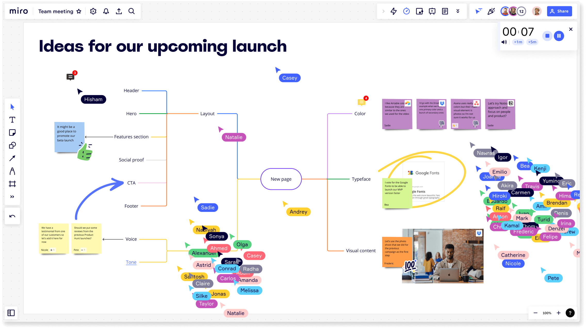Select the arrow/select tool in toolbar
The width and height of the screenshot is (586, 329).
[x=12, y=106]
